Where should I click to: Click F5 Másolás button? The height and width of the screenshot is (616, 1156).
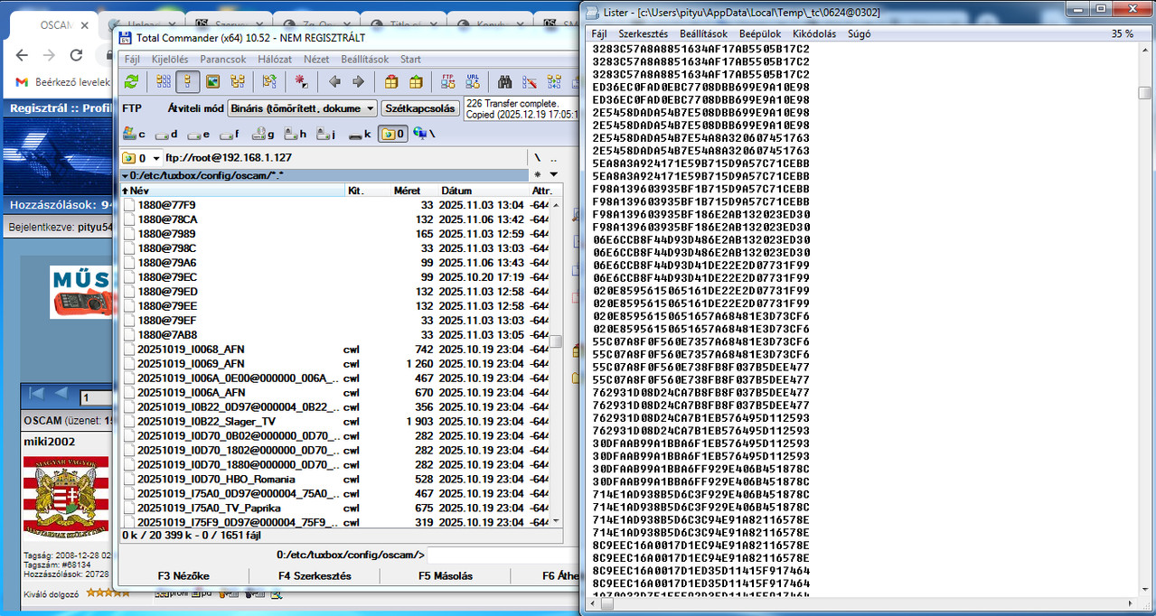tap(445, 575)
